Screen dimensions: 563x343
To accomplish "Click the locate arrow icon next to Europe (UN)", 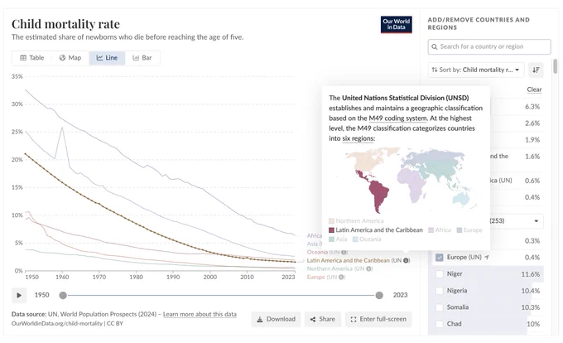I will tap(487, 257).
